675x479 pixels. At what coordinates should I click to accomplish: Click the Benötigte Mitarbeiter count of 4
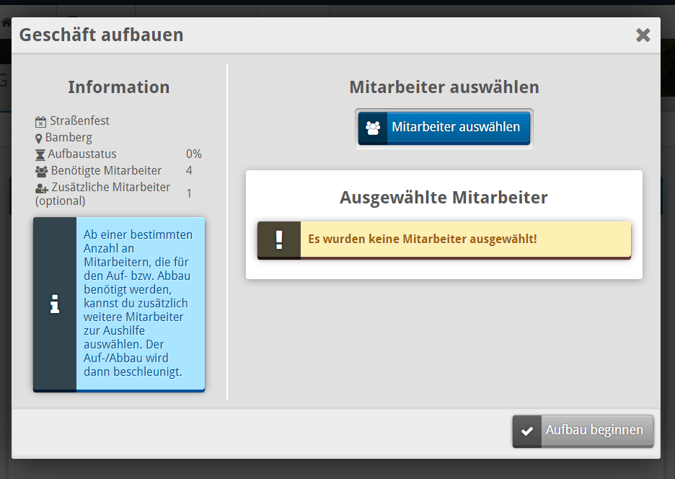coord(189,171)
